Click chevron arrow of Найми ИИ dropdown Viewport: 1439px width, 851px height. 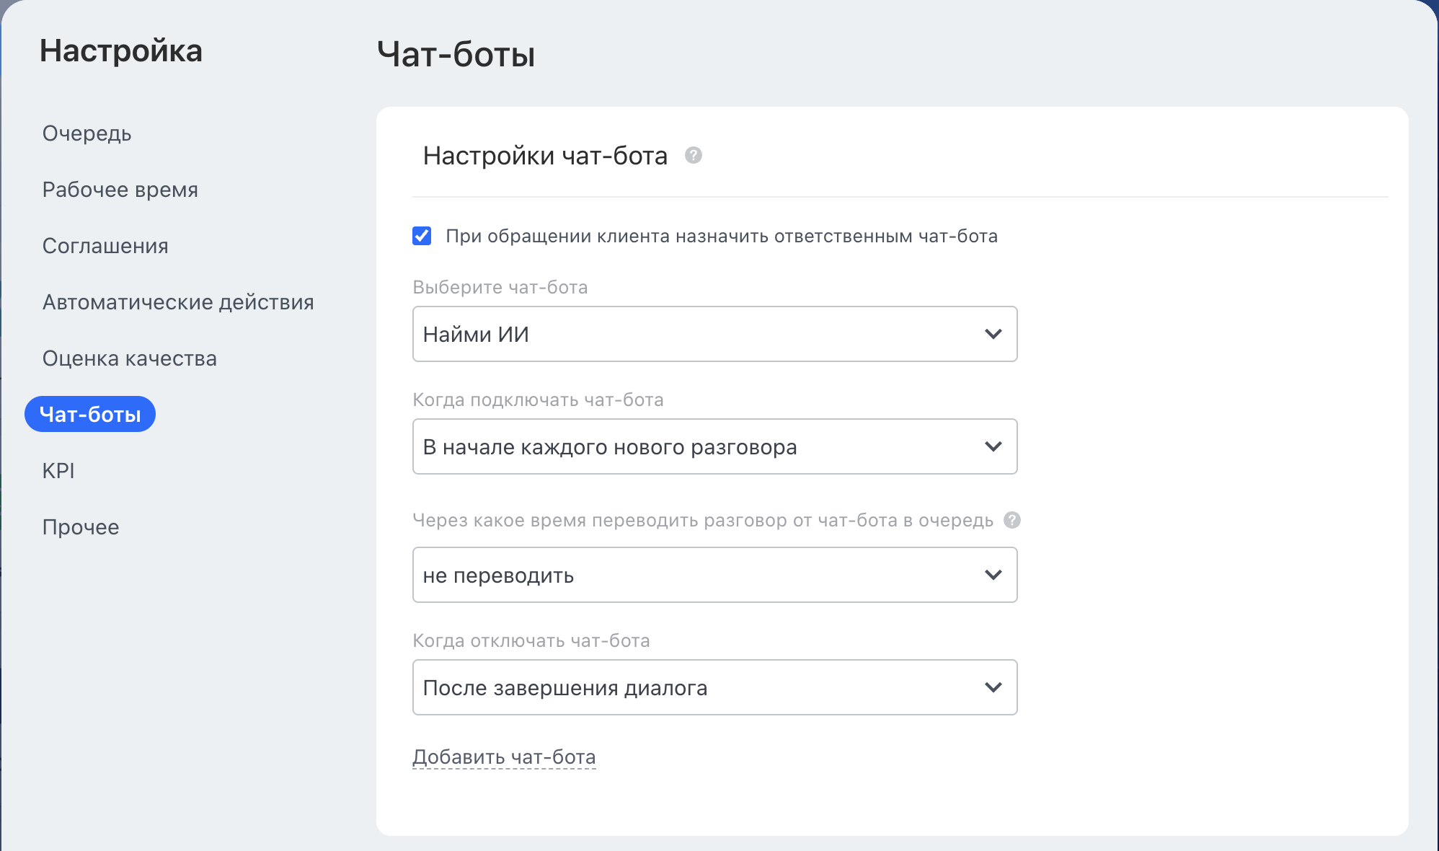coord(993,334)
